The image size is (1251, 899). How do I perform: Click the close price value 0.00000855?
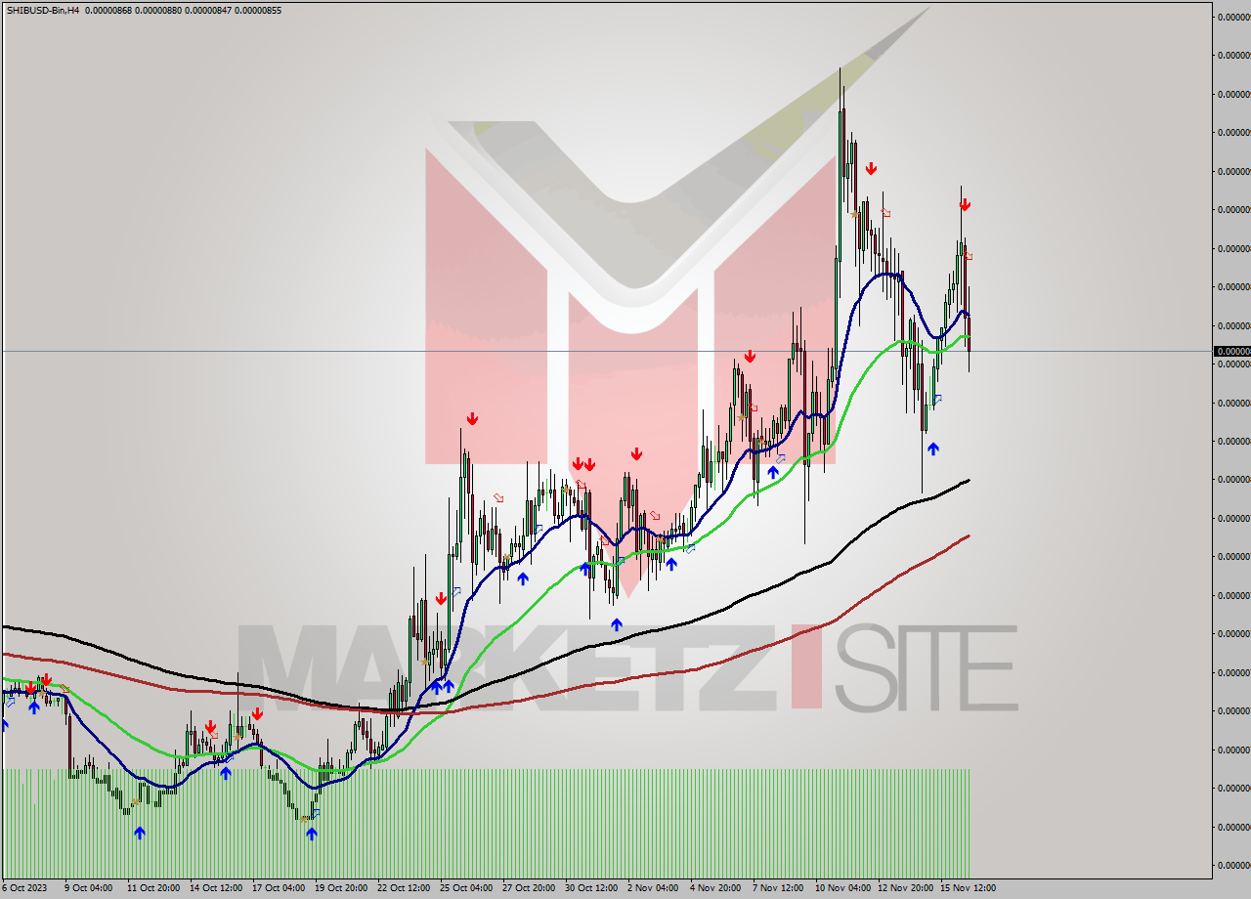pos(257,10)
